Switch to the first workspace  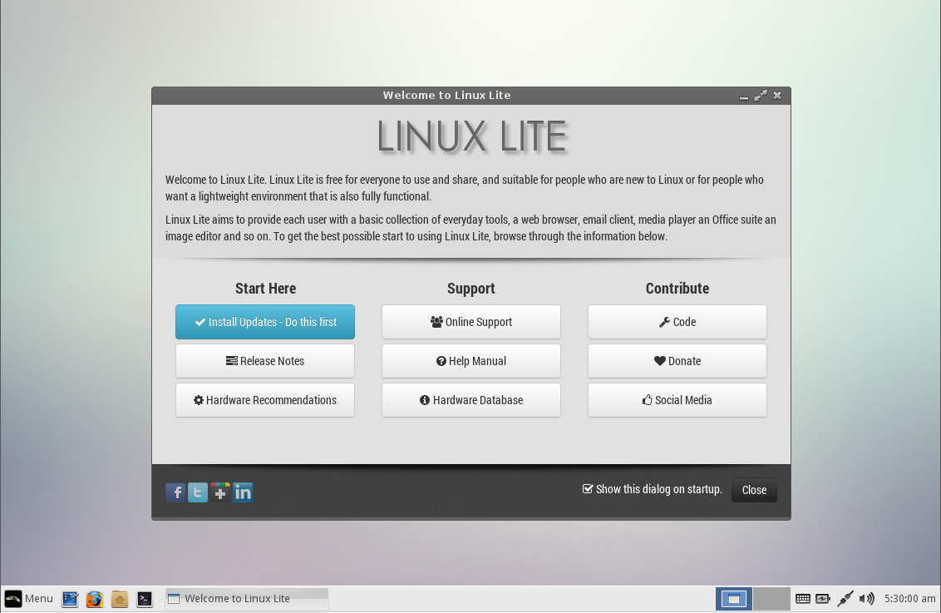733,599
